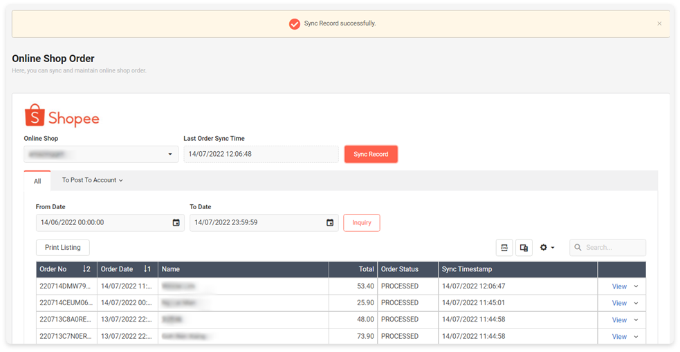Click the Sync Timestamp column header
Image resolution: width=680 pixels, height=352 pixels.
click(467, 269)
